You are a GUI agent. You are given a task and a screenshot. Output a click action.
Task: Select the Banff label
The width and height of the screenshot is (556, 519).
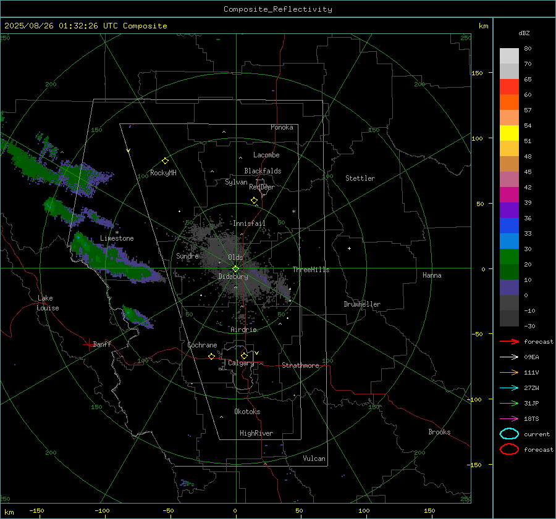(102, 344)
